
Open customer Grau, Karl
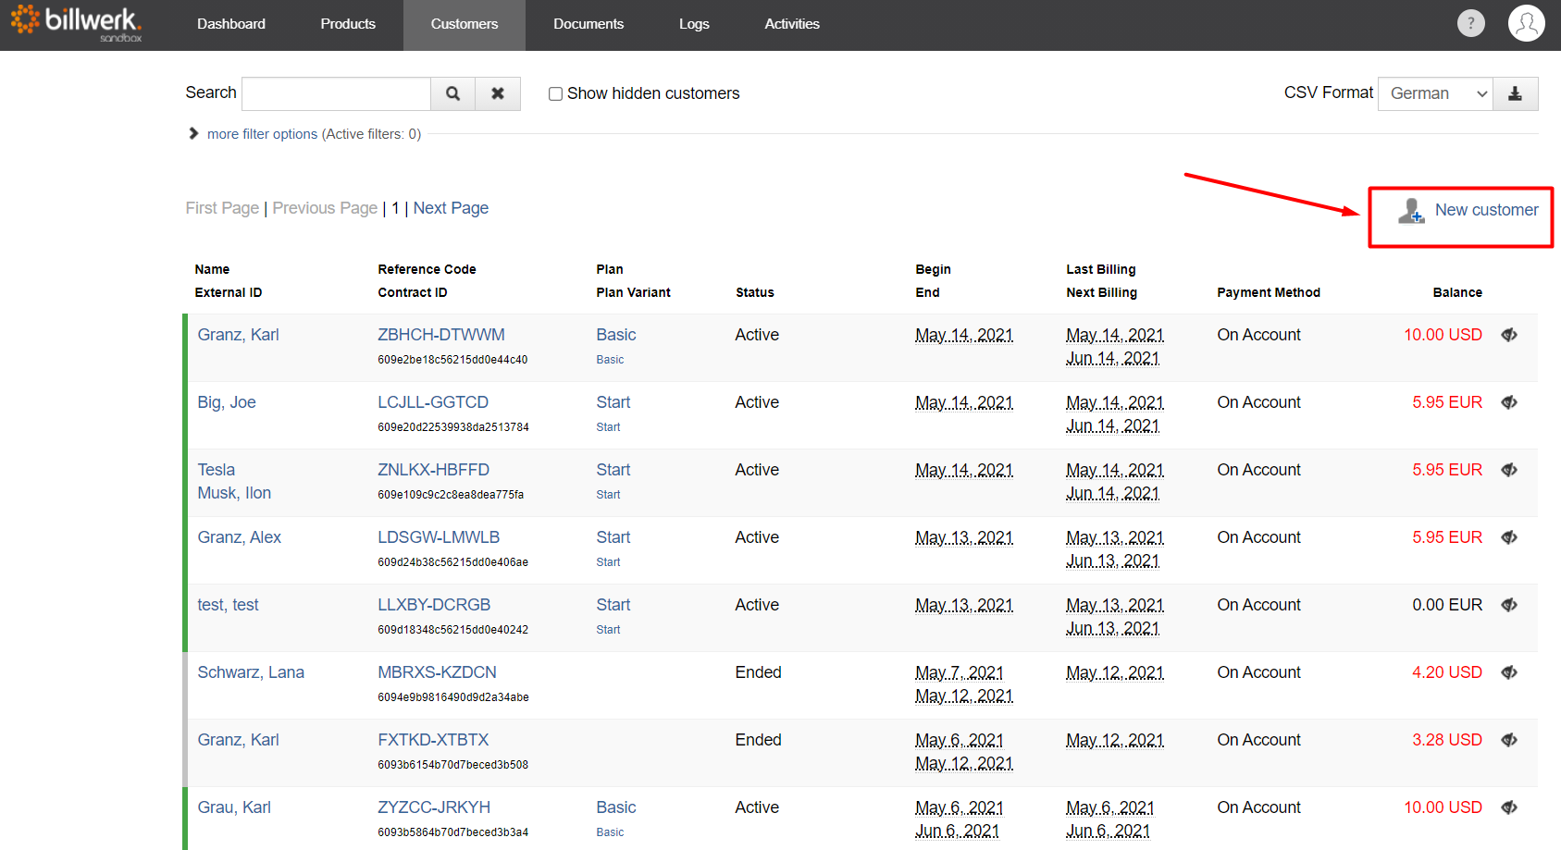click(234, 807)
